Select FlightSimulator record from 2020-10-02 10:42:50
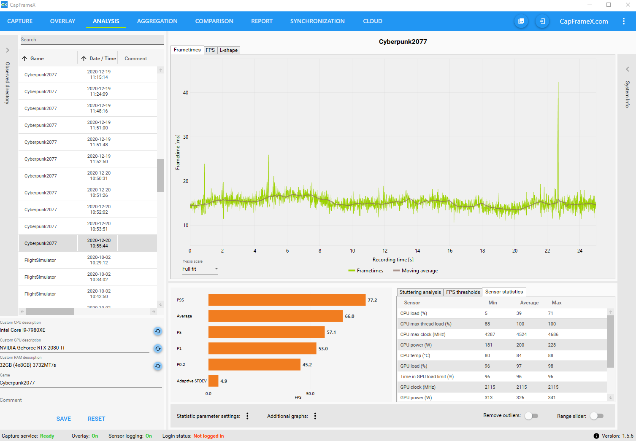 pos(88,294)
